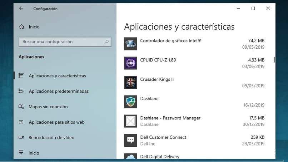This screenshot has height=162, width=288.
Task: Open Aplicaciones predeterminadas section
Action: coord(59,91)
